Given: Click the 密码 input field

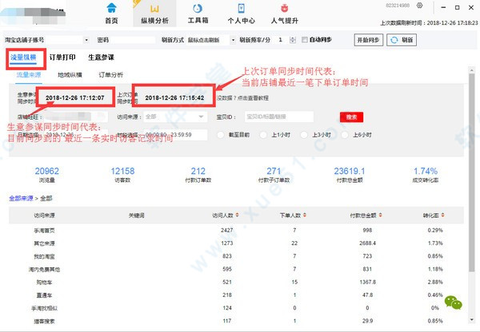Looking at the screenshot, I should click(133, 40).
